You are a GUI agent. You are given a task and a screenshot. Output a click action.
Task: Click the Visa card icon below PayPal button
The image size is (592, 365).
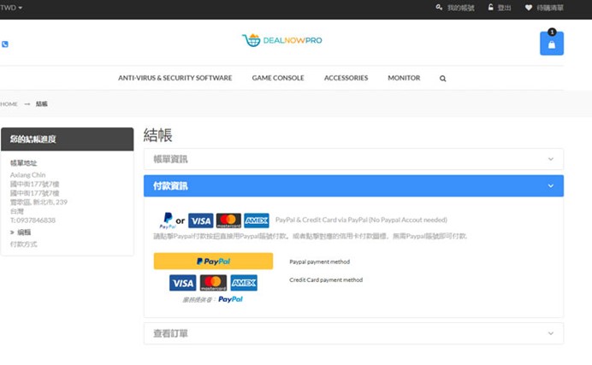[x=182, y=283]
